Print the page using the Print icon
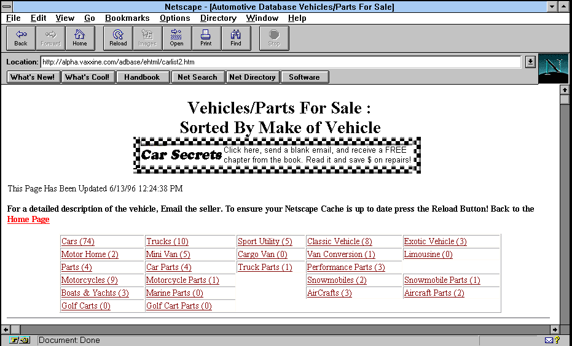This screenshot has width=572, height=346. click(206, 38)
